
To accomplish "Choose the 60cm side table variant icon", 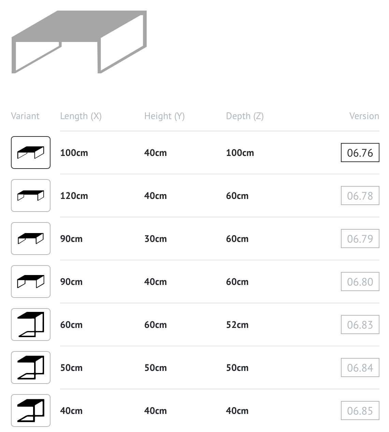I will coord(31,325).
